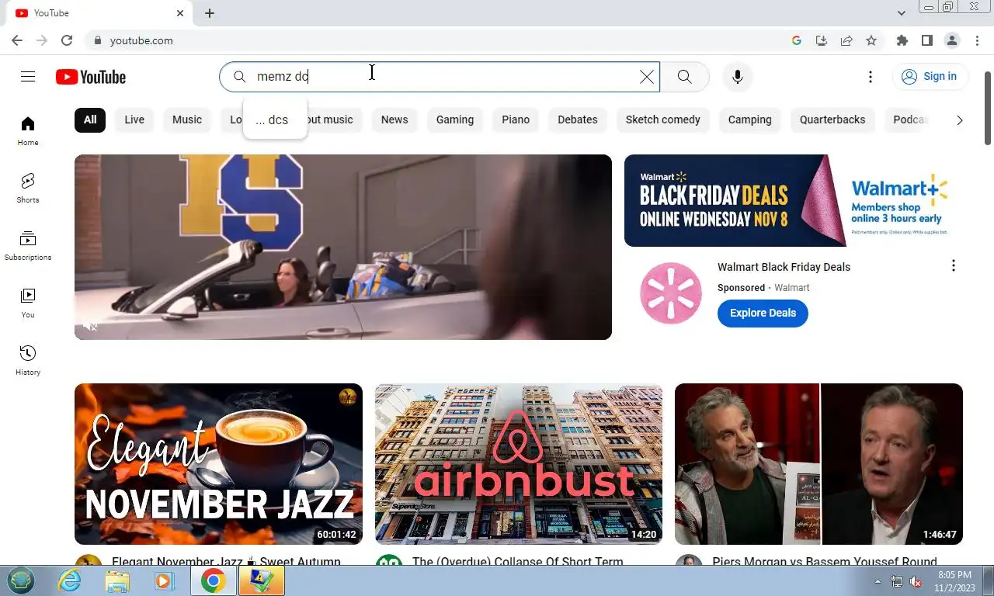Open Subscriptions in sidebar
Image resolution: width=994 pixels, height=596 pixels.
[28, 246]
